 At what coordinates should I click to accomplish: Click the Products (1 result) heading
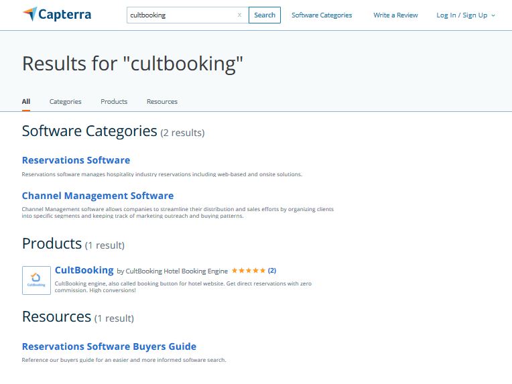coord(73,243)
